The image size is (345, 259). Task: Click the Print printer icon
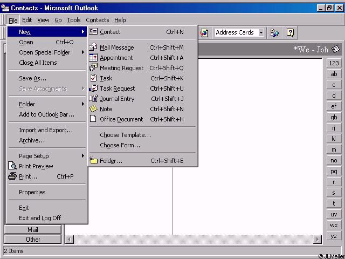point(12,176)
